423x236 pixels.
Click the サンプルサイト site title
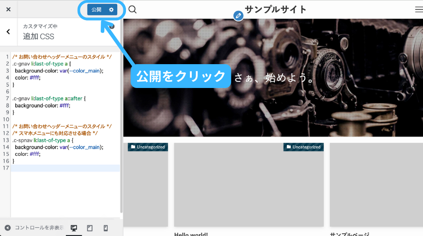pos(275,10)
